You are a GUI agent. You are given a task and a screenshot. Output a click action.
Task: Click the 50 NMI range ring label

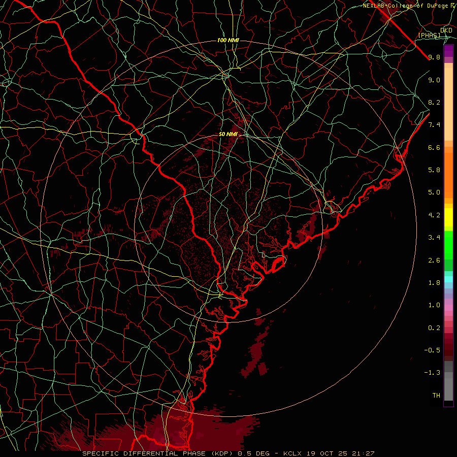click(x=228, y=134)
